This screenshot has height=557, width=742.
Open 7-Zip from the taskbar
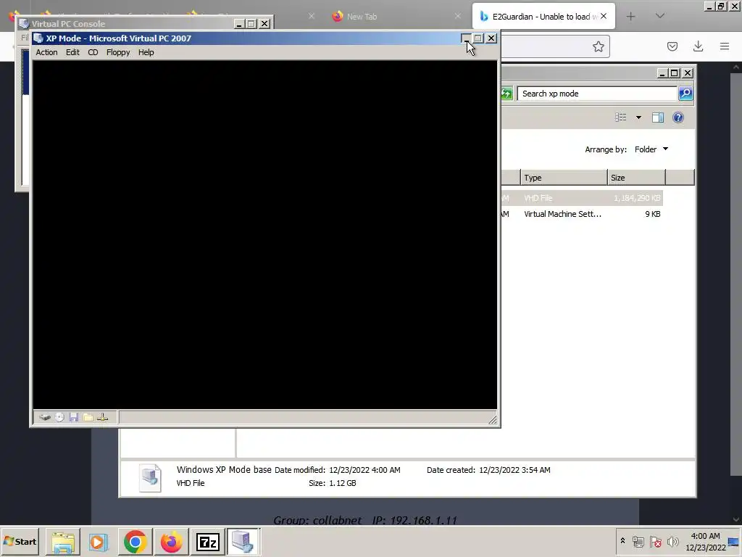(208, 542)
